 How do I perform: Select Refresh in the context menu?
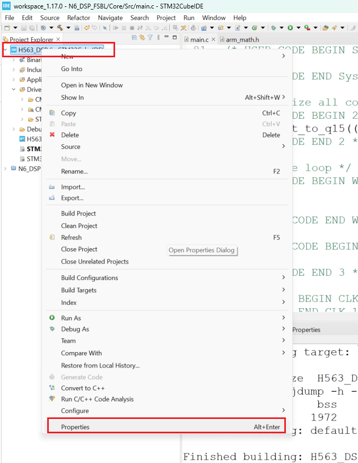(x=167, y=238)
